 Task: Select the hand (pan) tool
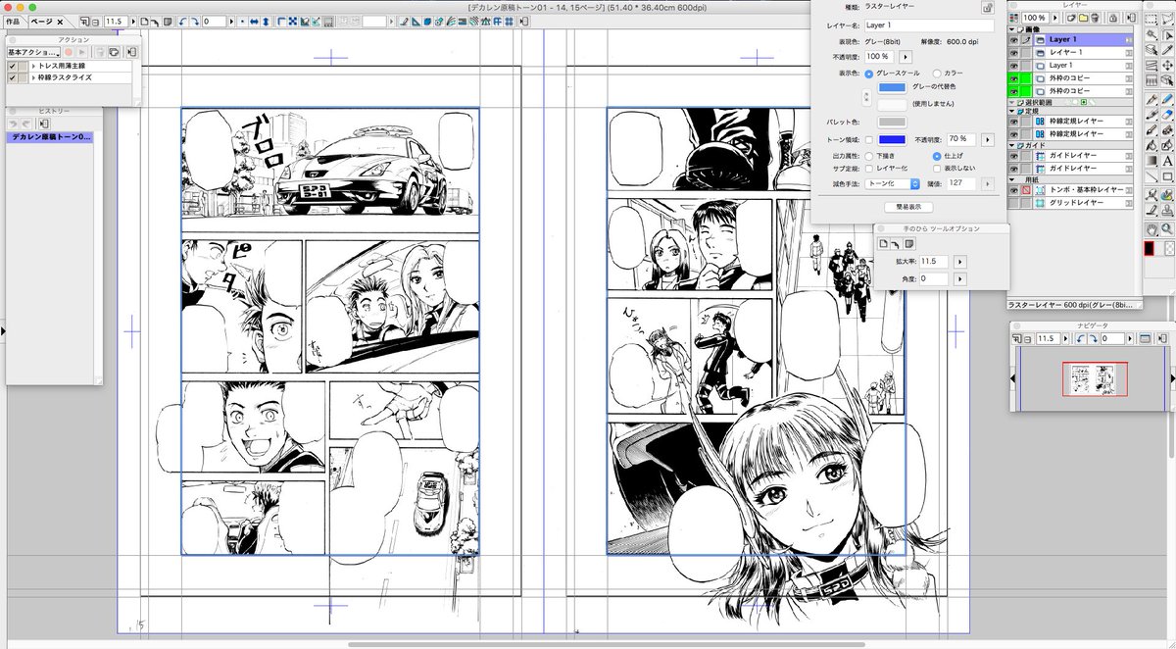coord(1151,228)
